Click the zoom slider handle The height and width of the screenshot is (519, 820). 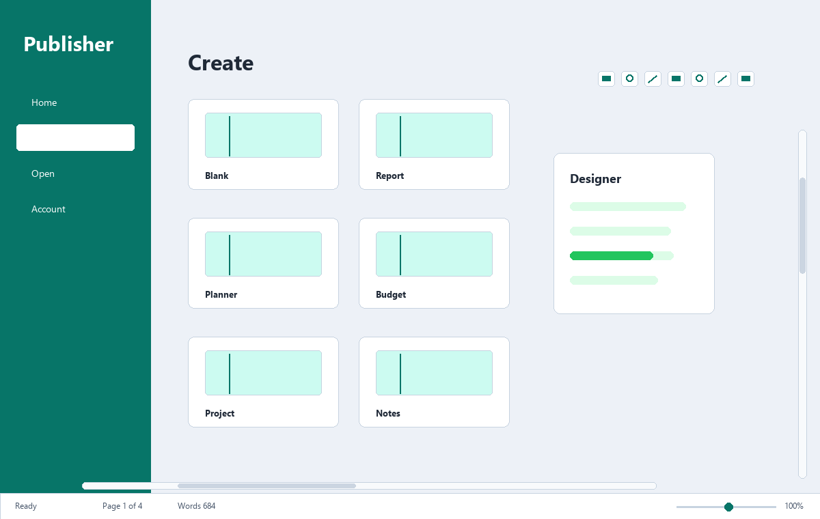coord(728,507)
